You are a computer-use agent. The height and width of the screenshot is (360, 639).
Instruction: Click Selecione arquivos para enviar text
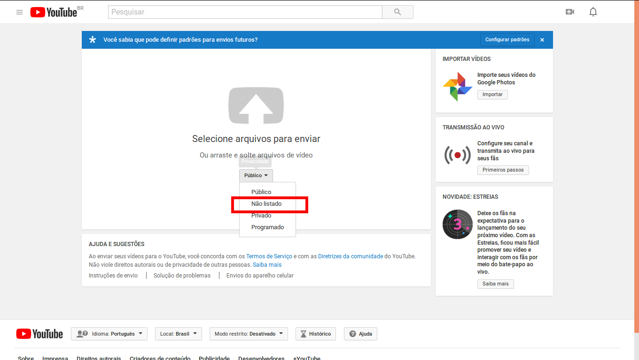[256, 139]
